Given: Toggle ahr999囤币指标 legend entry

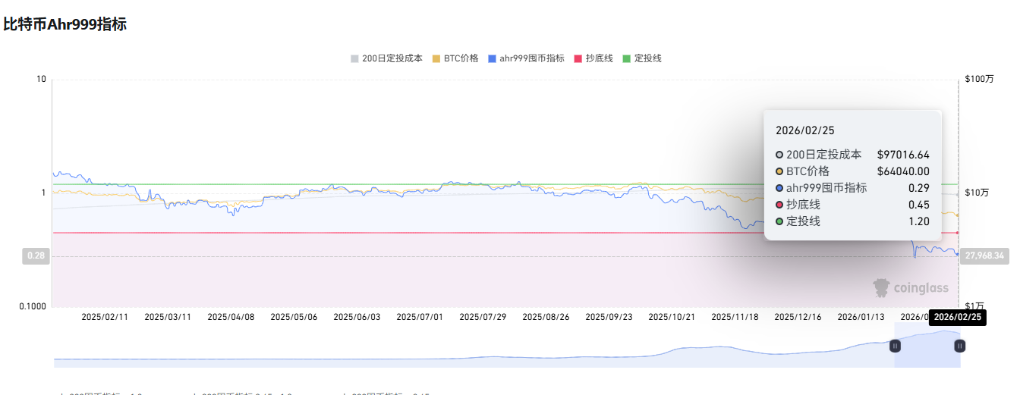Looking at the screenshot, I should click(526, 58).
